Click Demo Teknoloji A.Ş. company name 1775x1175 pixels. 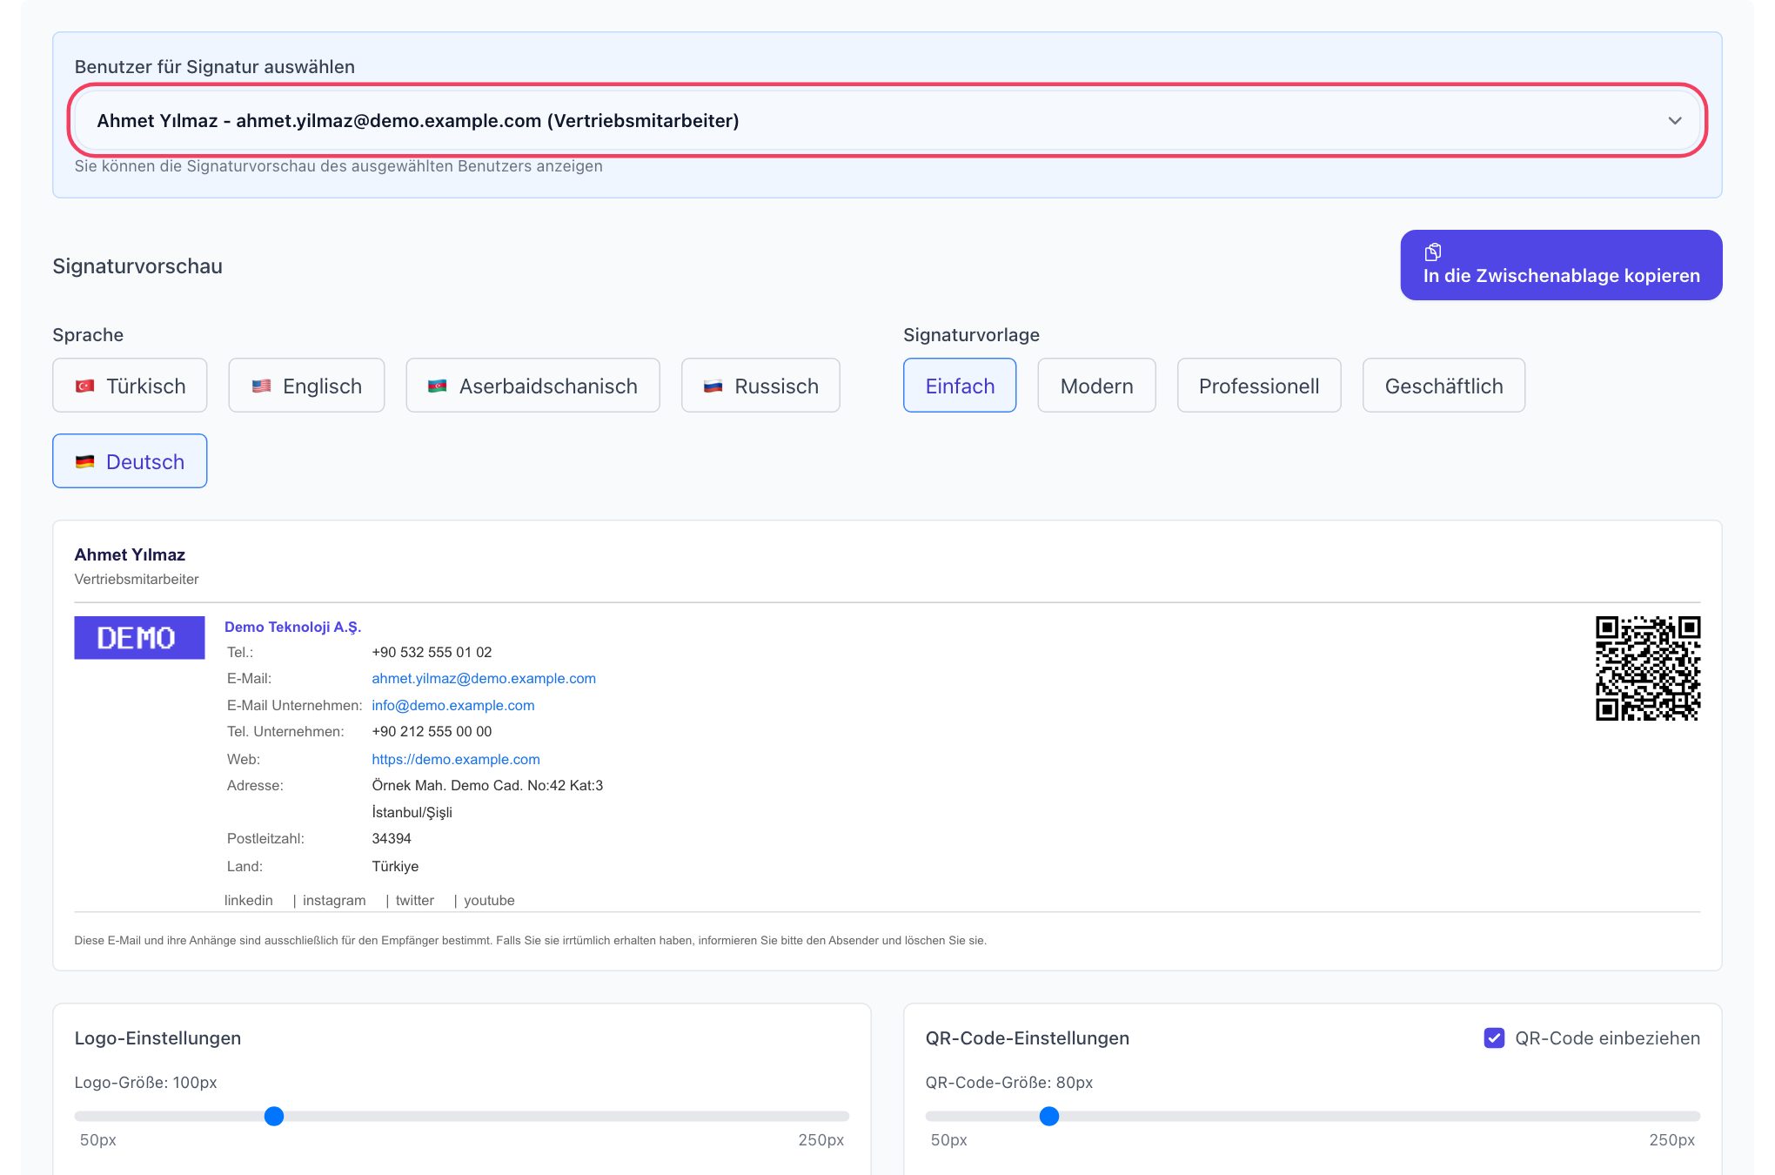pyautogui.click(x=292, y=627)
